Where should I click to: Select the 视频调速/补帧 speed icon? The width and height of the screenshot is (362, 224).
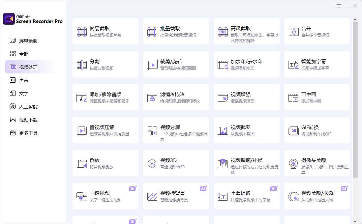223,164
